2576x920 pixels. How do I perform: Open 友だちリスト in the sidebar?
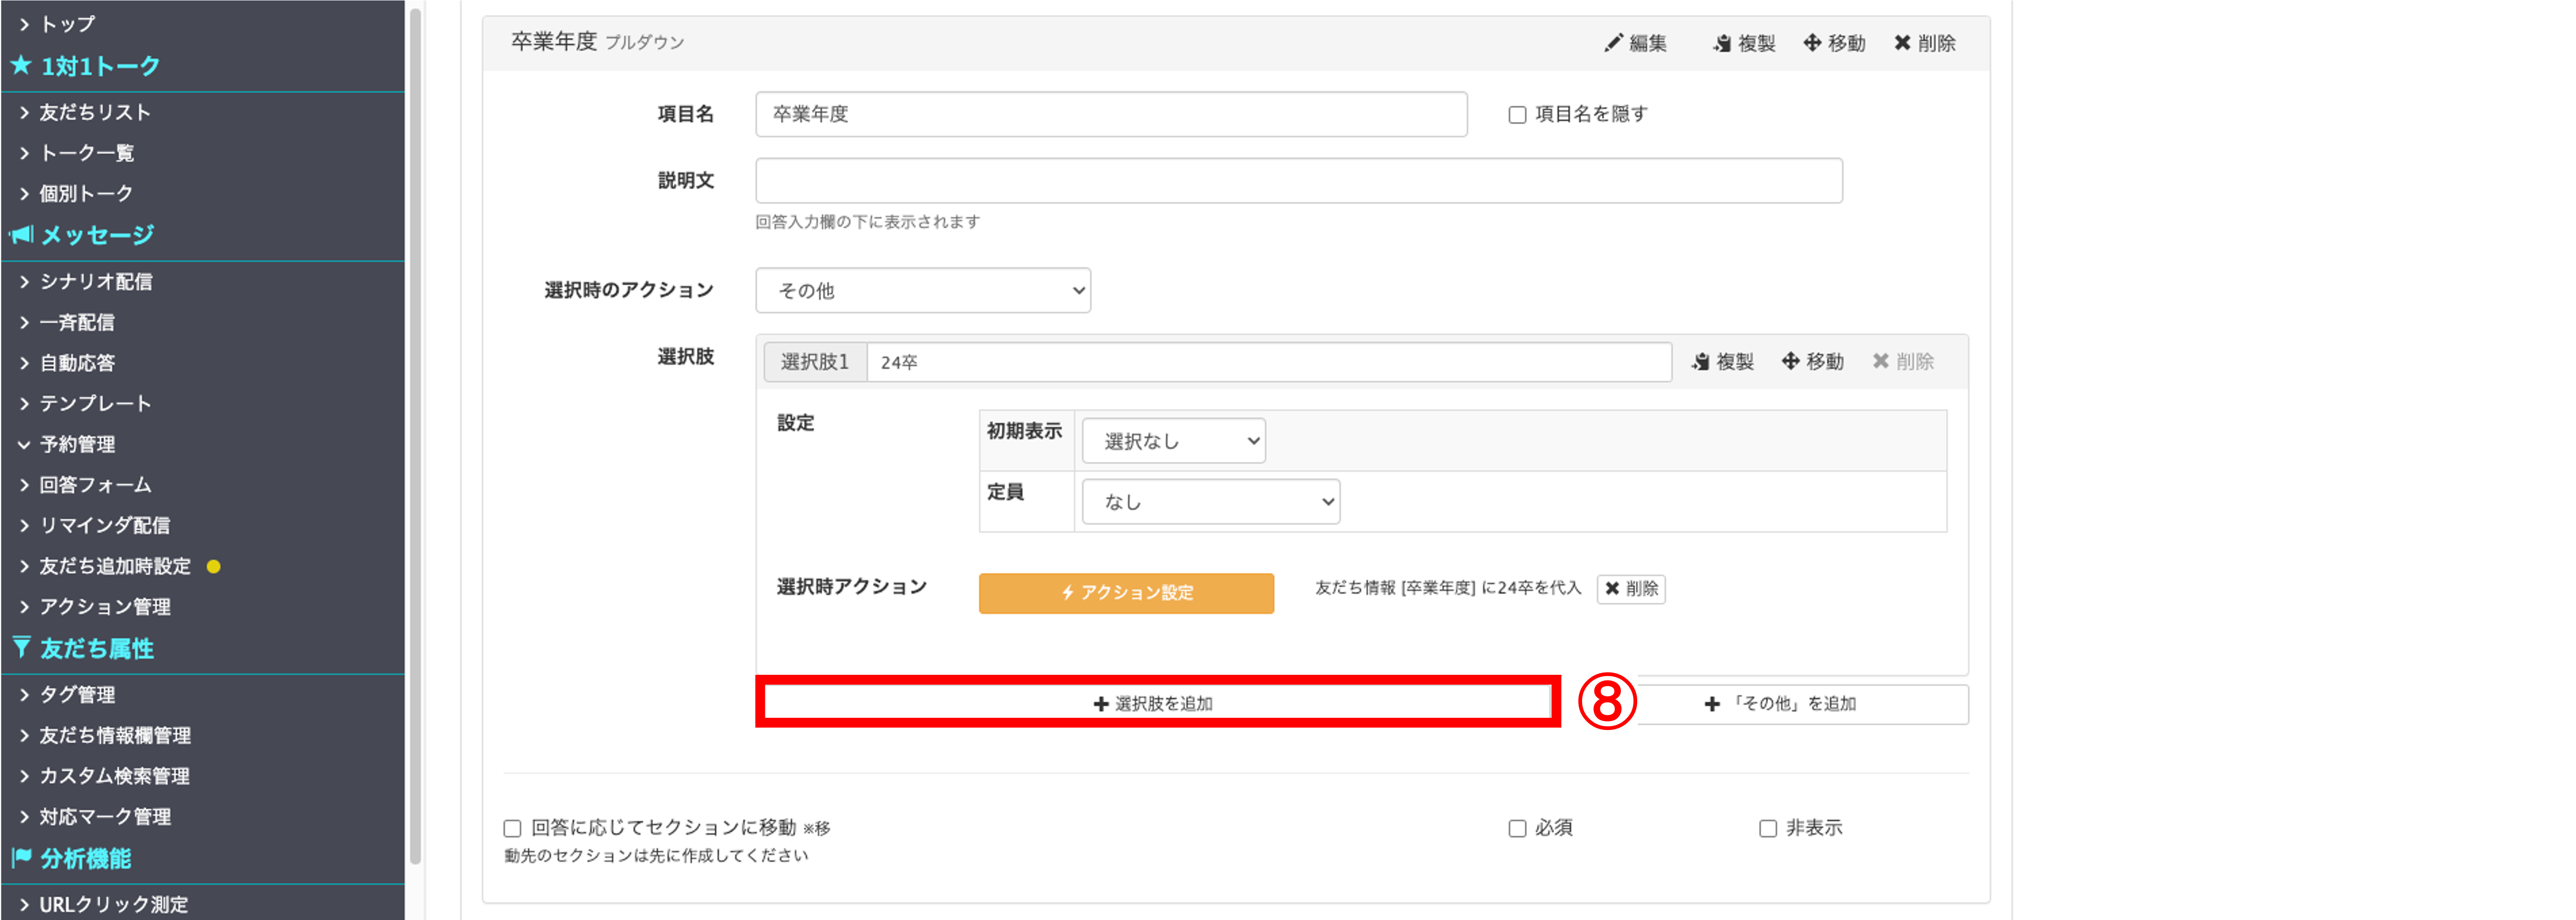pos(94,112)
